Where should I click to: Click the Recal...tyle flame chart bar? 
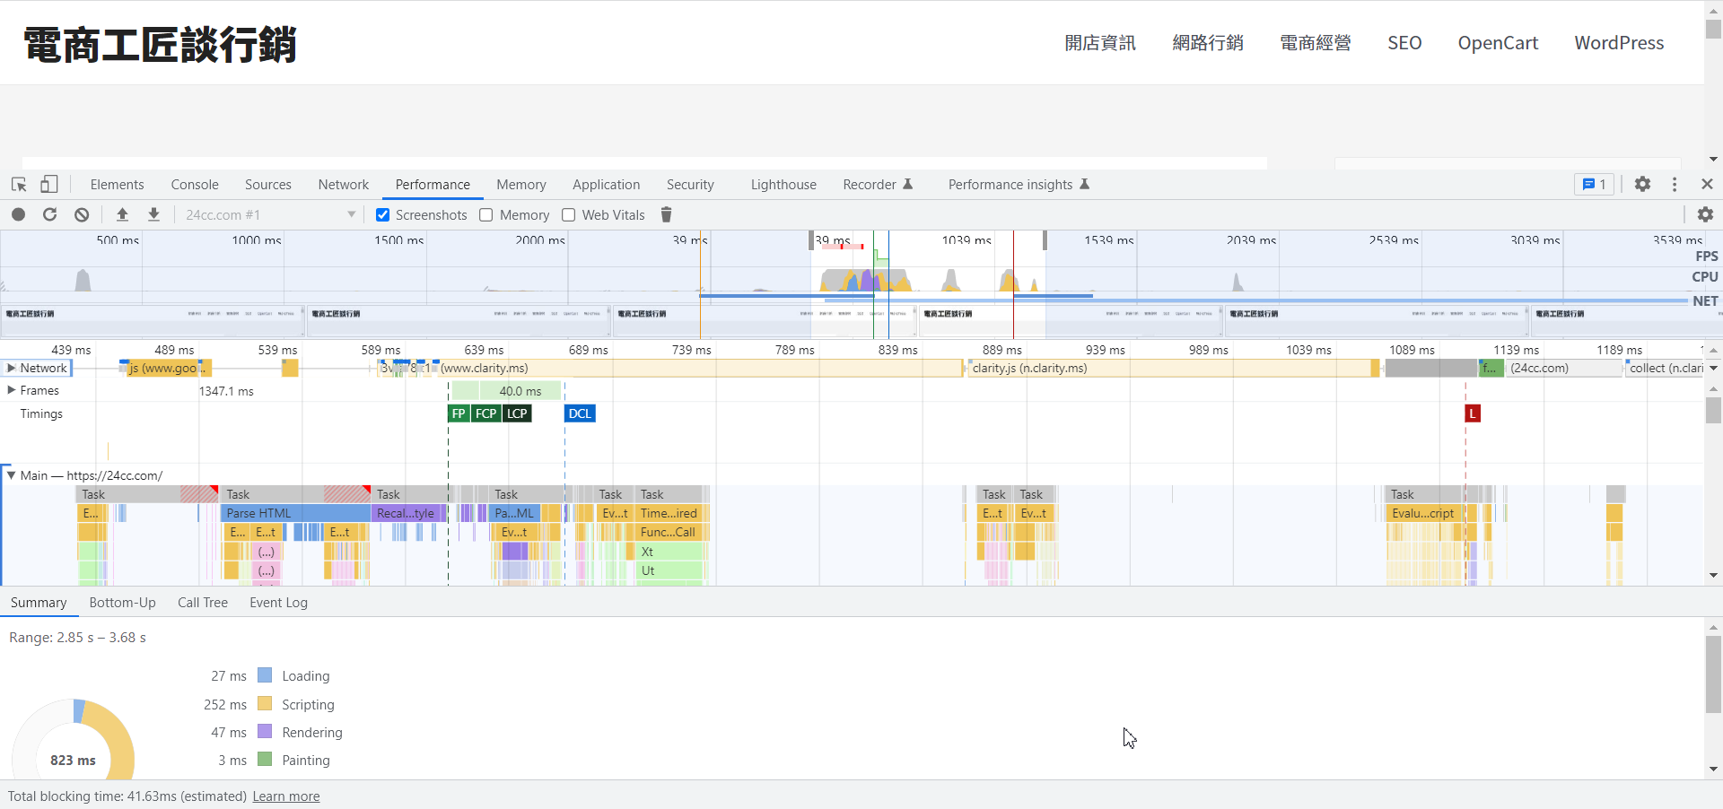click(408, 513)
